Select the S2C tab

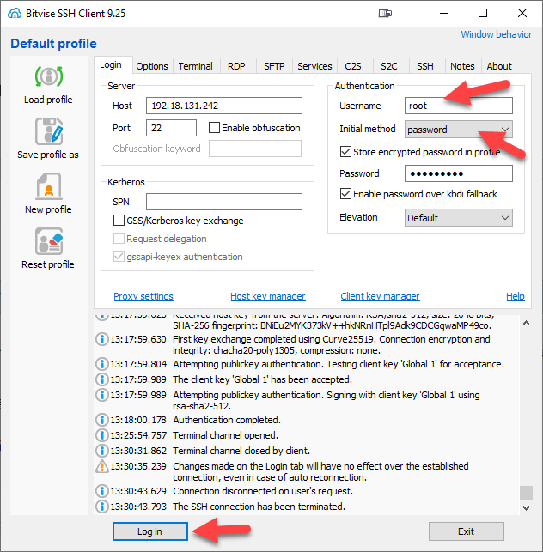click(x=389, y=66)
